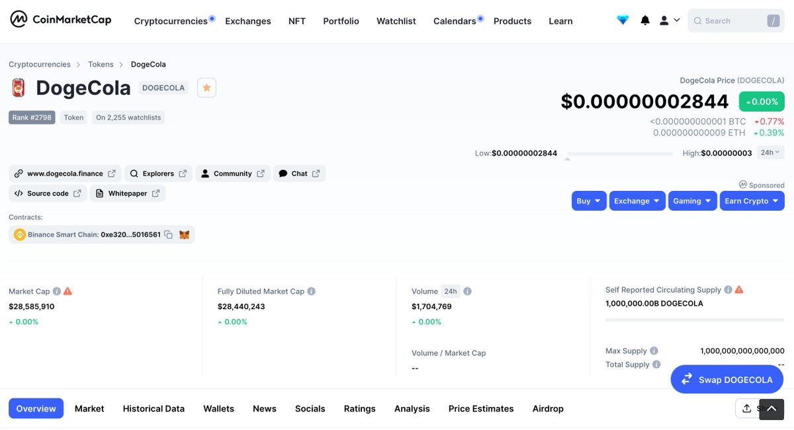This screenshot has width=794, height=430.
Task: Open the Earn Crypto dropdown
Action: click(x=752, y=201)
